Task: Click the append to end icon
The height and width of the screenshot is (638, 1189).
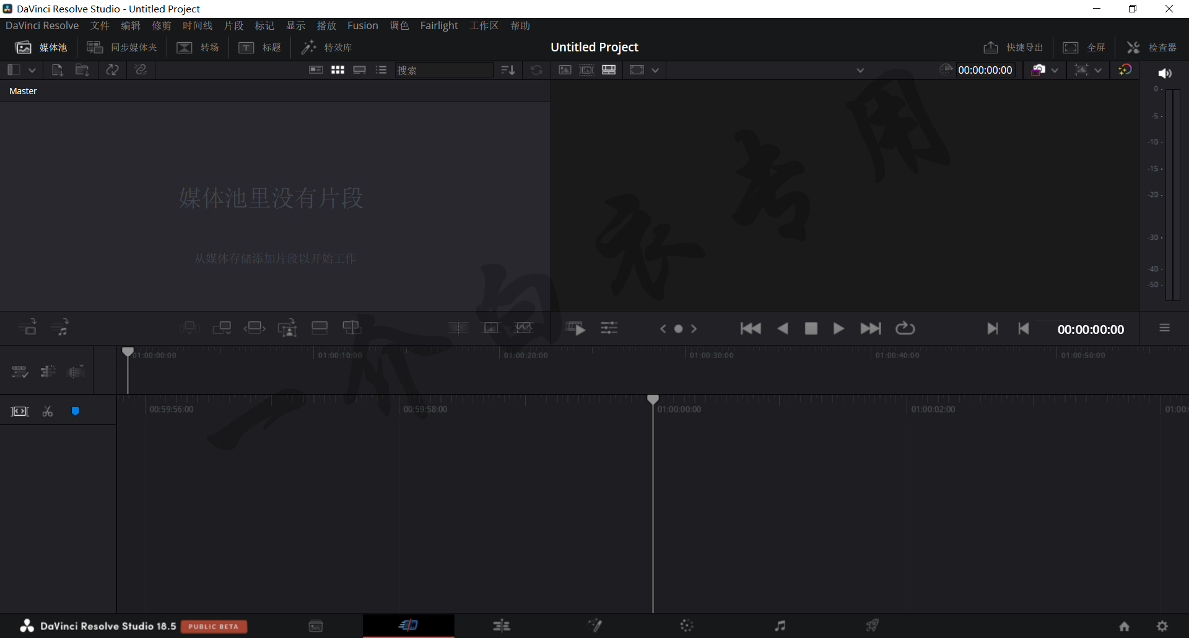Action: click(x=222, y=328)
